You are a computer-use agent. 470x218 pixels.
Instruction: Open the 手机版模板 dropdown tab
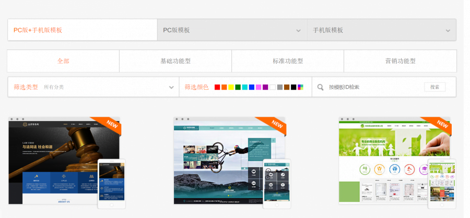(x=381, y=30)
